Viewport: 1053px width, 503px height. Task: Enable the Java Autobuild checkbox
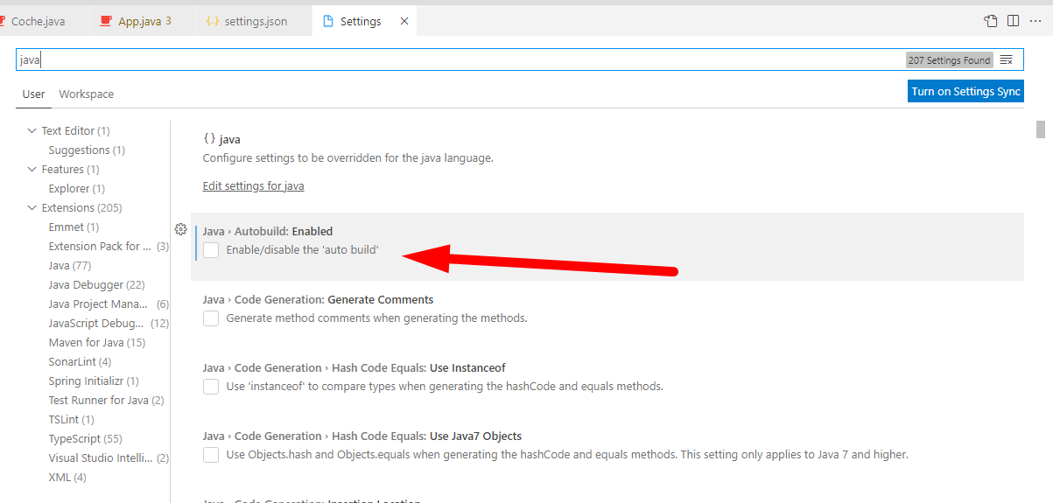tap(211, 250)
